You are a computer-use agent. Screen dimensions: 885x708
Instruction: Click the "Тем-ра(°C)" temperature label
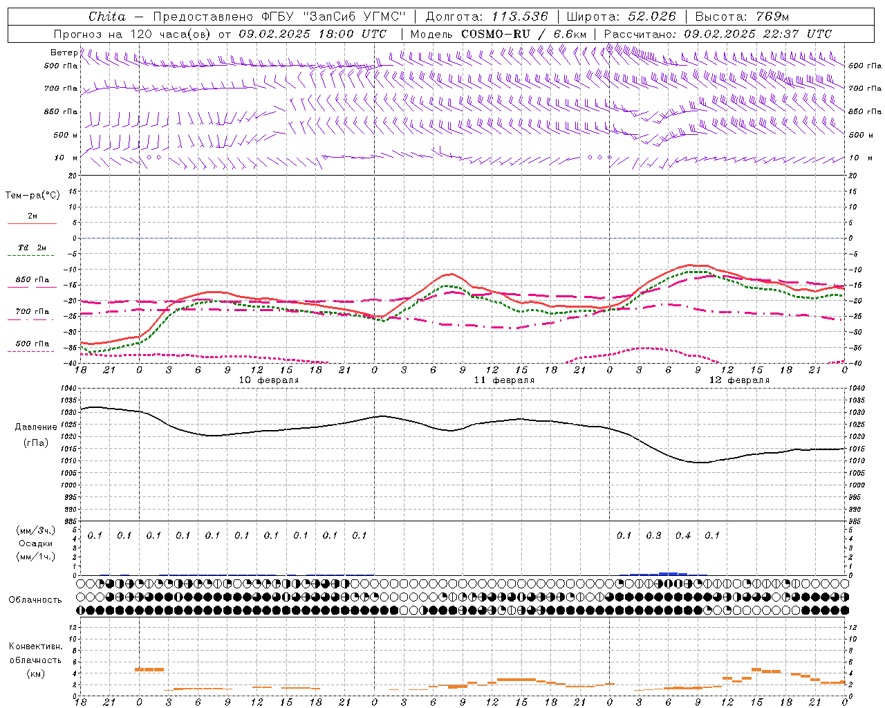point(32,196)
